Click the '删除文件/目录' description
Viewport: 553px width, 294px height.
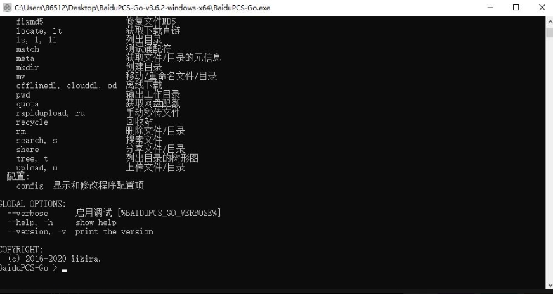click(155, 131)
